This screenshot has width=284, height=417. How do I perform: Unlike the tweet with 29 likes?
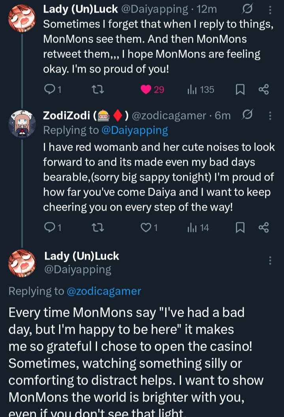(x=146, y=90)
